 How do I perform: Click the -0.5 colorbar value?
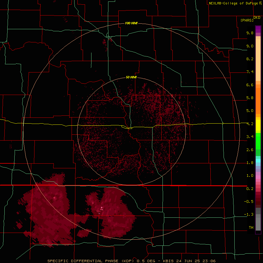pyautogui.click(x=249, y=202)
